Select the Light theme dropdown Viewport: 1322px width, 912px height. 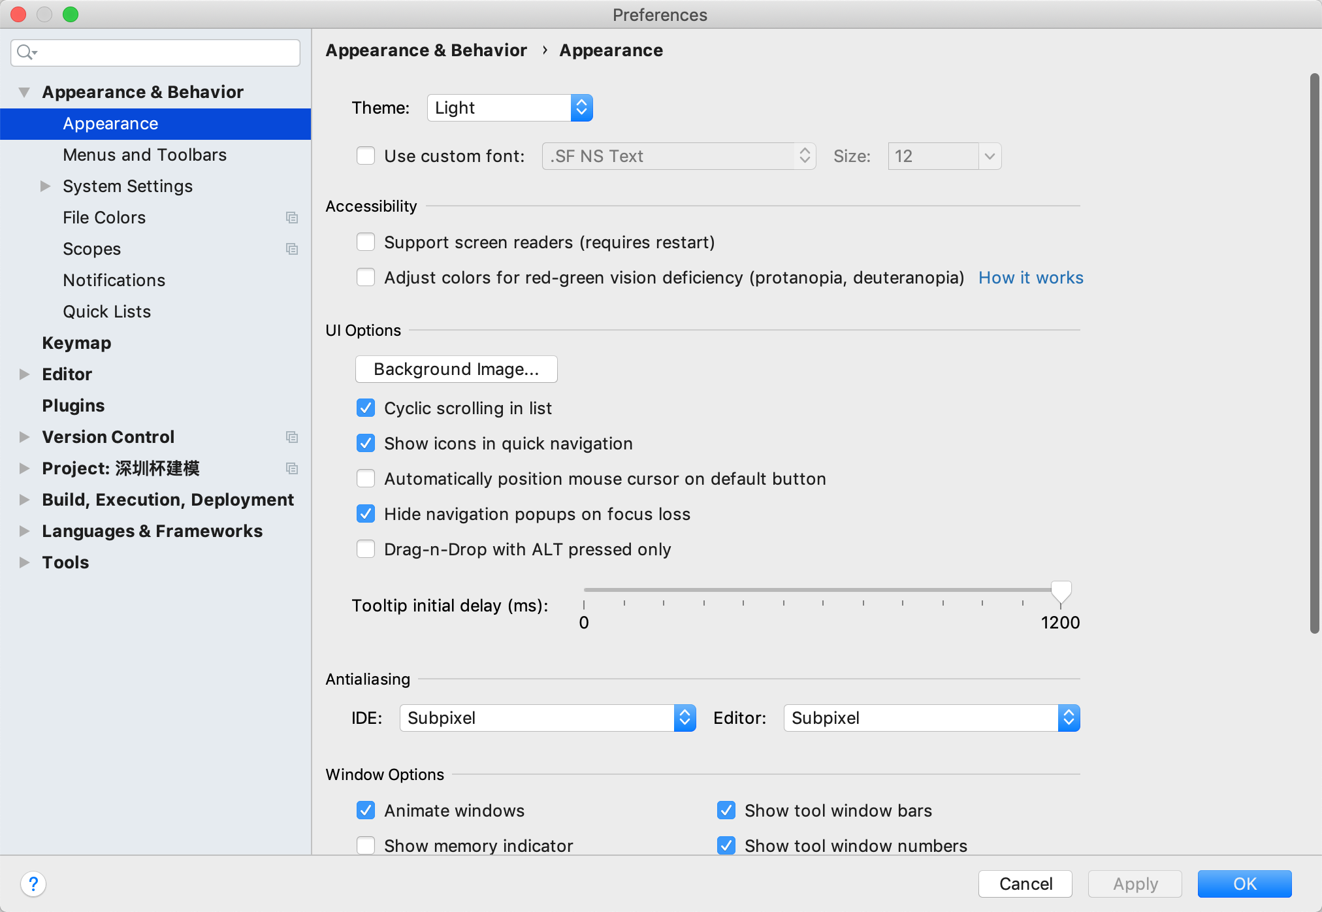508,108
